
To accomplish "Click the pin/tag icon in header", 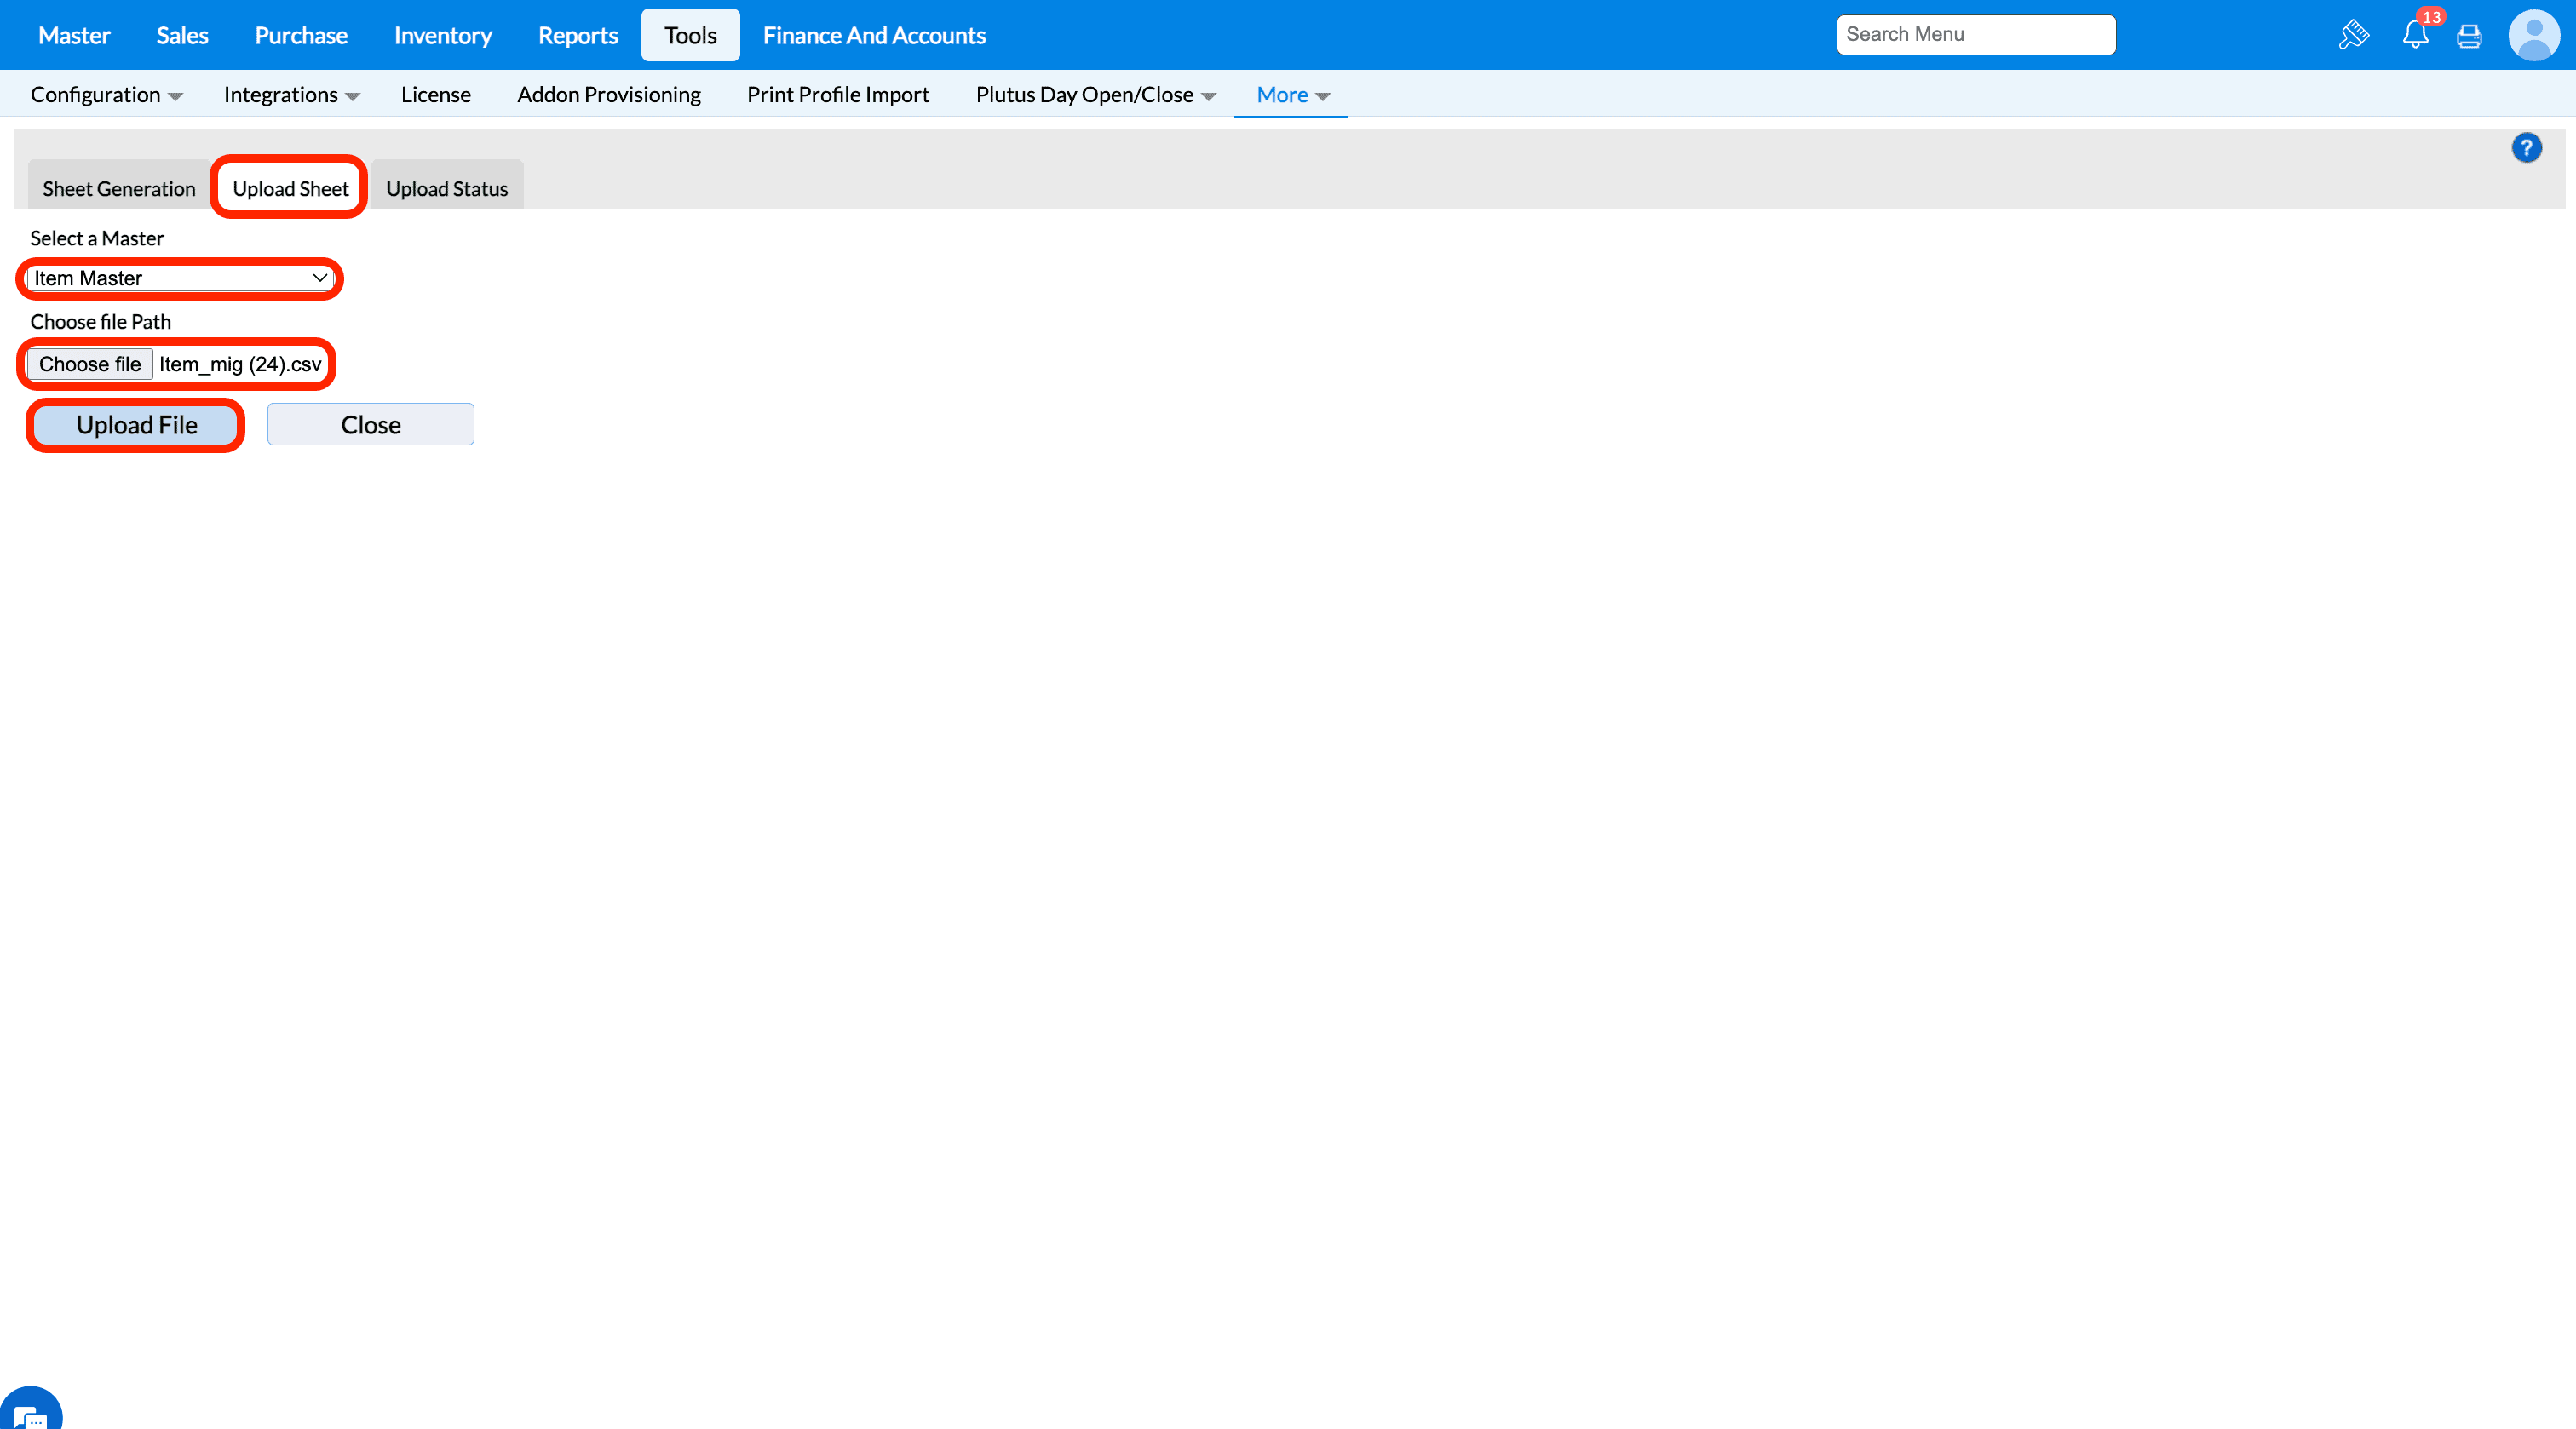I will pos(2354,35).
